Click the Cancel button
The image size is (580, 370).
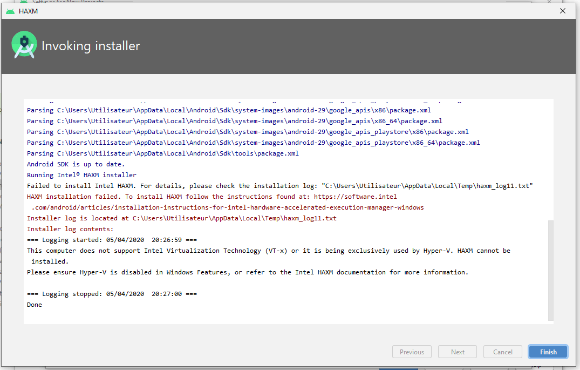[502, 352]
